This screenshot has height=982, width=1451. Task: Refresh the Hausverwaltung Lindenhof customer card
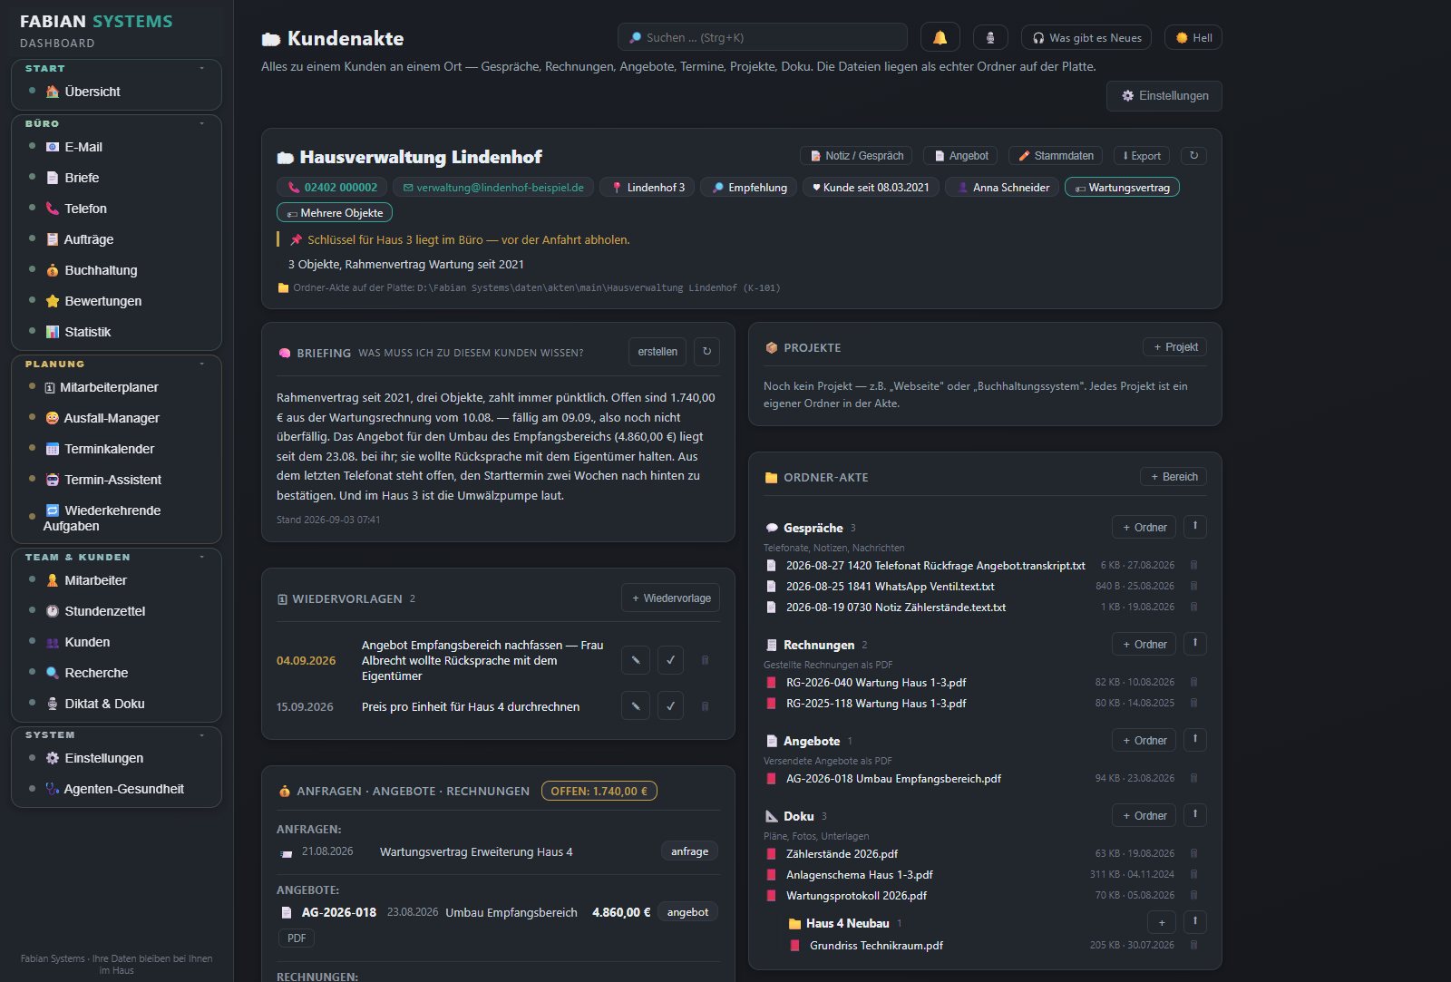(x=1193, y=156)
